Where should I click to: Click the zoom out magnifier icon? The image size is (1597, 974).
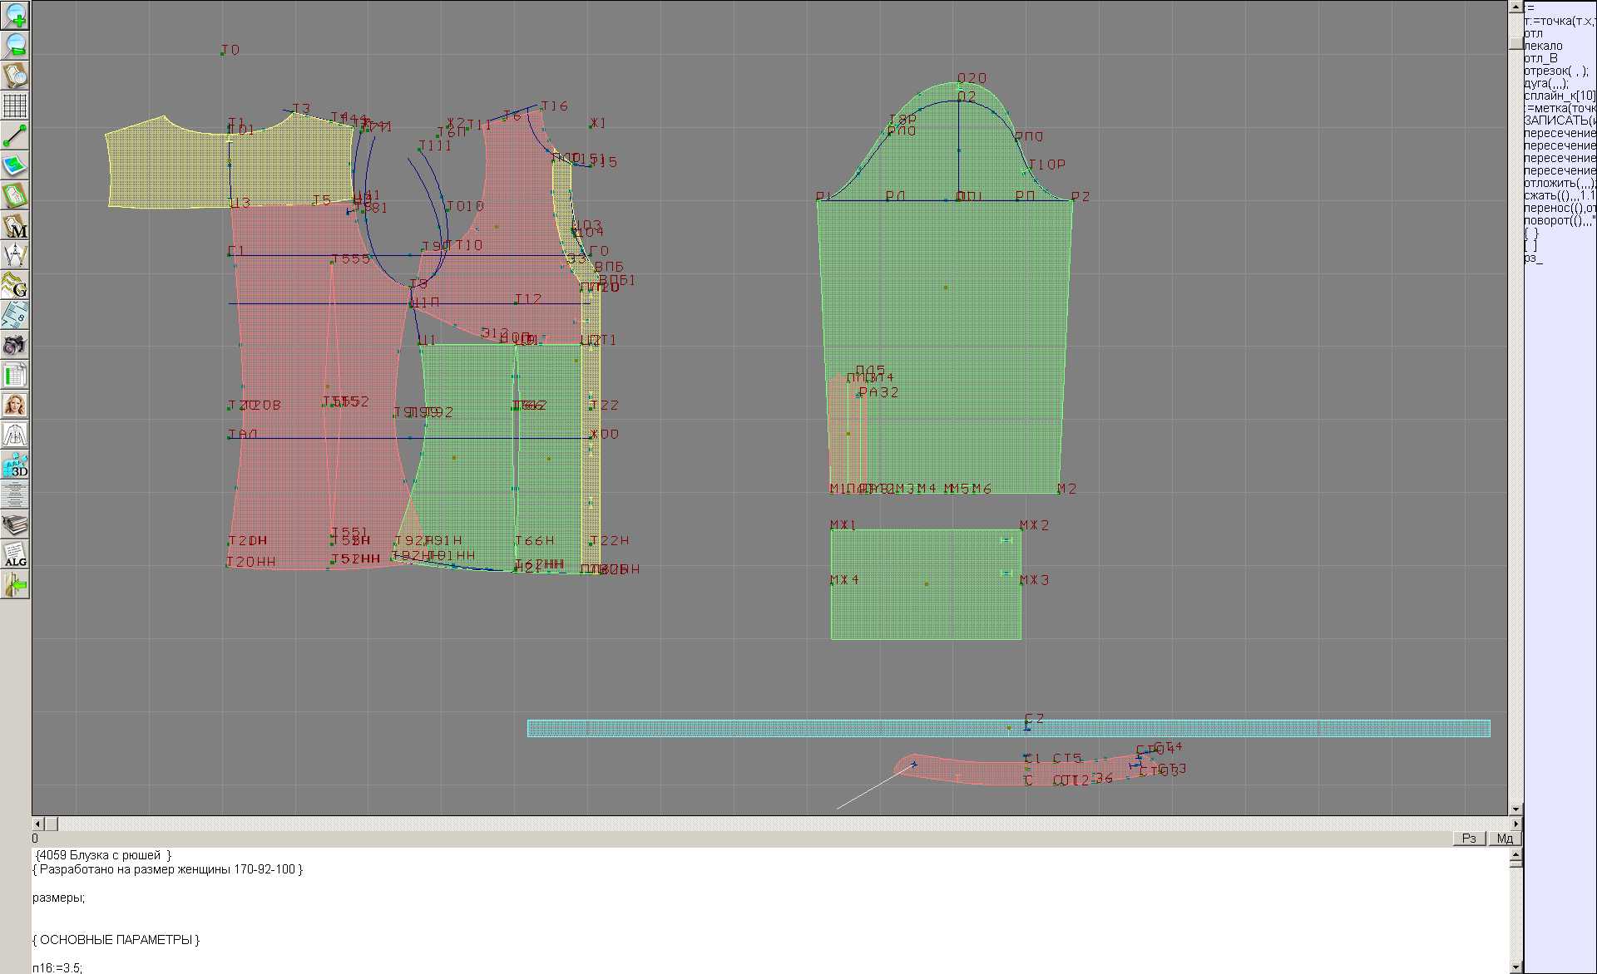click(15, 45)
